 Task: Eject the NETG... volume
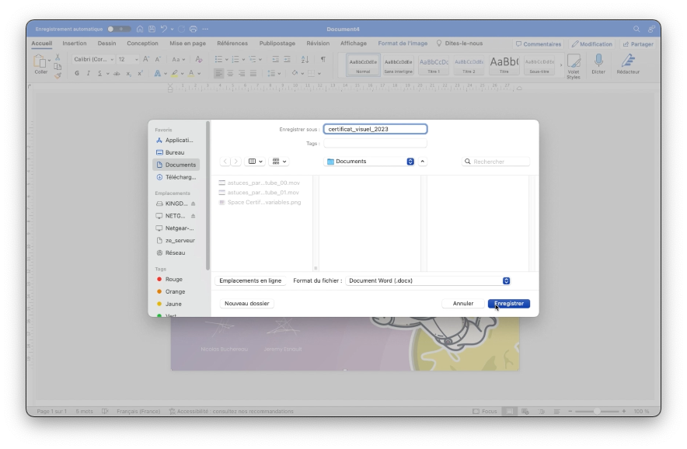pyautogui.click(x=194, y=216)
